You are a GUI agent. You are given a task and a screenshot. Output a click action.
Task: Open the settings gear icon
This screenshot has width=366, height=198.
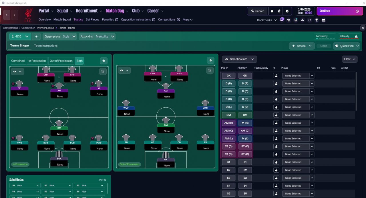click(x=287, y=11)
